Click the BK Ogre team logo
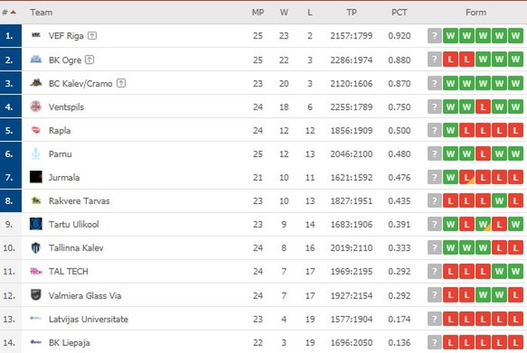The image size is (527, 353). point(35,59)
